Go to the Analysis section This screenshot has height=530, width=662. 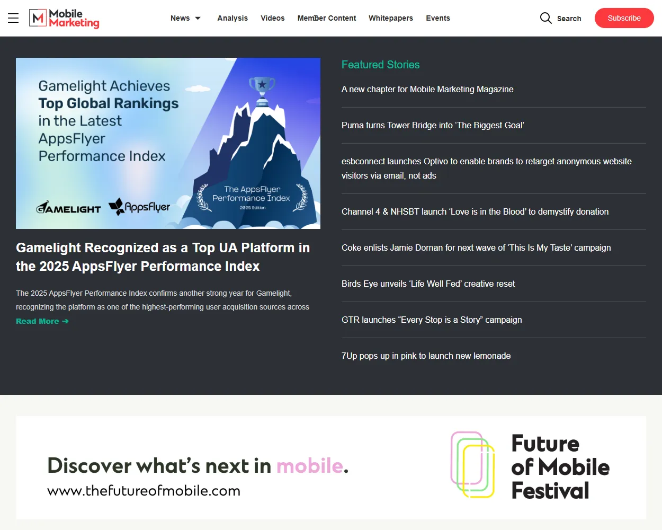(232, 18)
